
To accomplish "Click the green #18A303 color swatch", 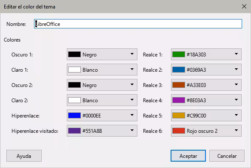I will [179, 54].
